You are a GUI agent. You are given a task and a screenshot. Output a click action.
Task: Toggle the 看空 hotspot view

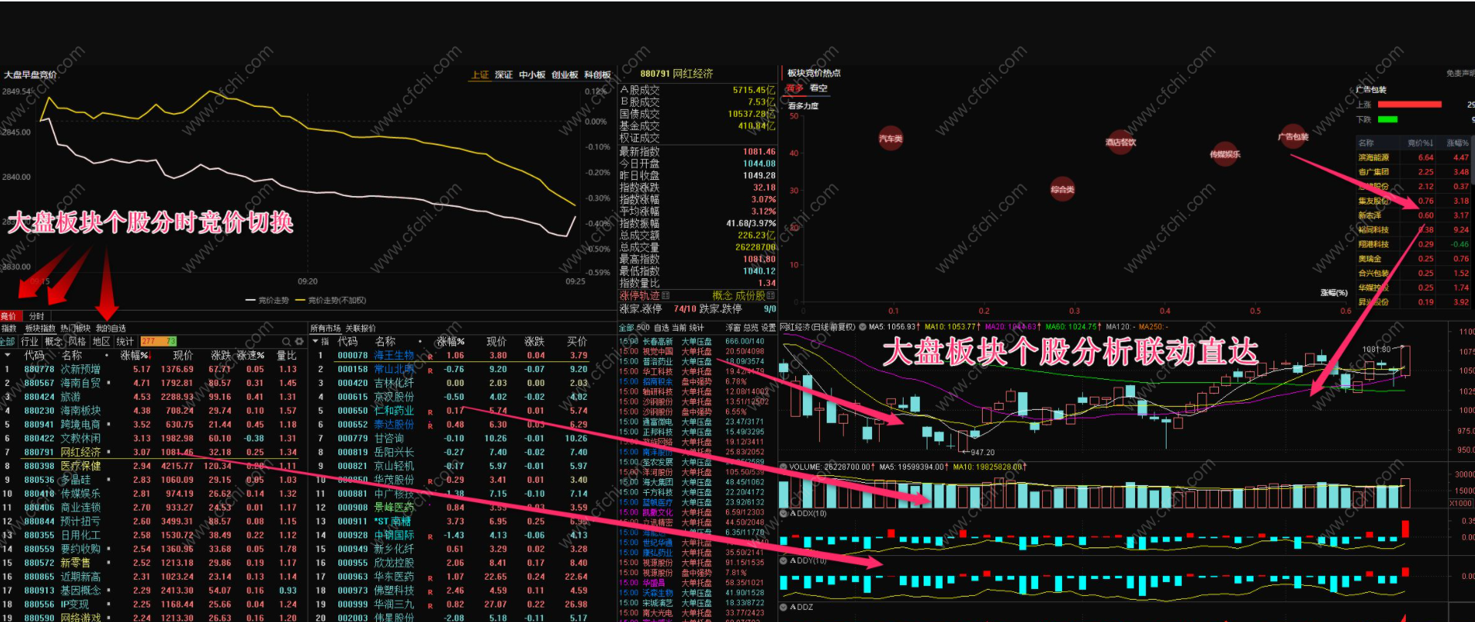coord(819,88)
